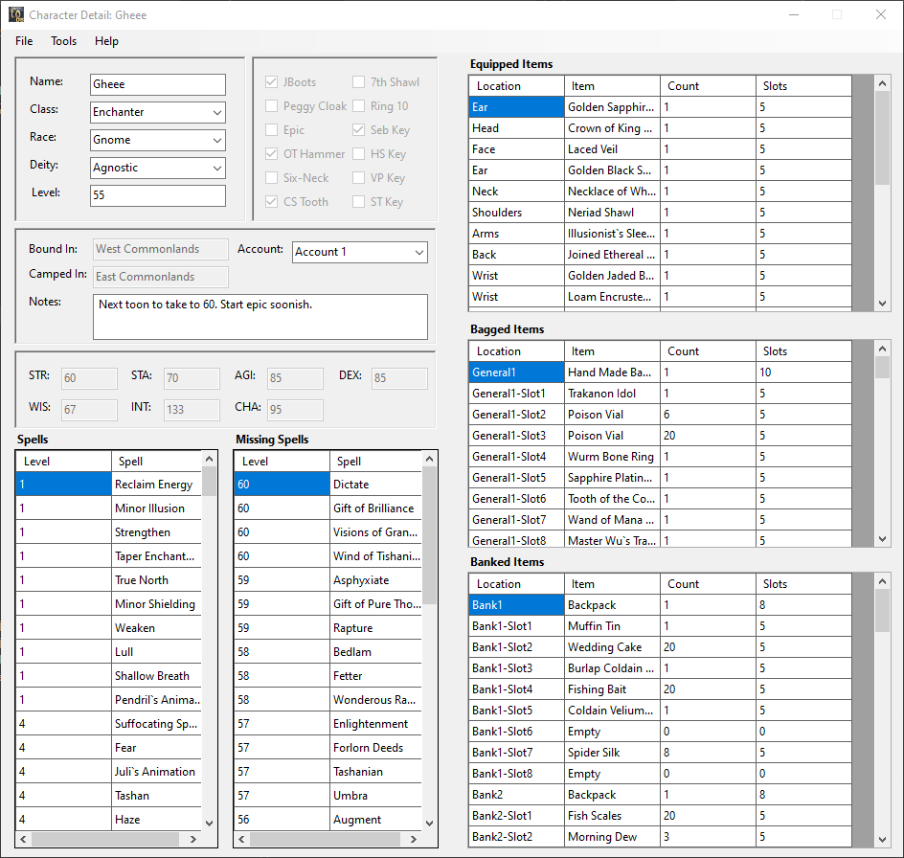This screenshot has height=858, width=904.
Task: Click Bagged Items scroll up arrow
Action: coord(883,349)
